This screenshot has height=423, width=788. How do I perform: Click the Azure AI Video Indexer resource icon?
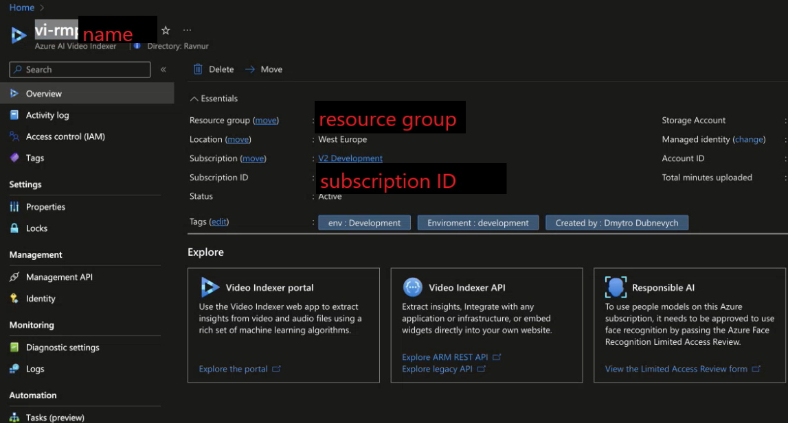[19, 35]
